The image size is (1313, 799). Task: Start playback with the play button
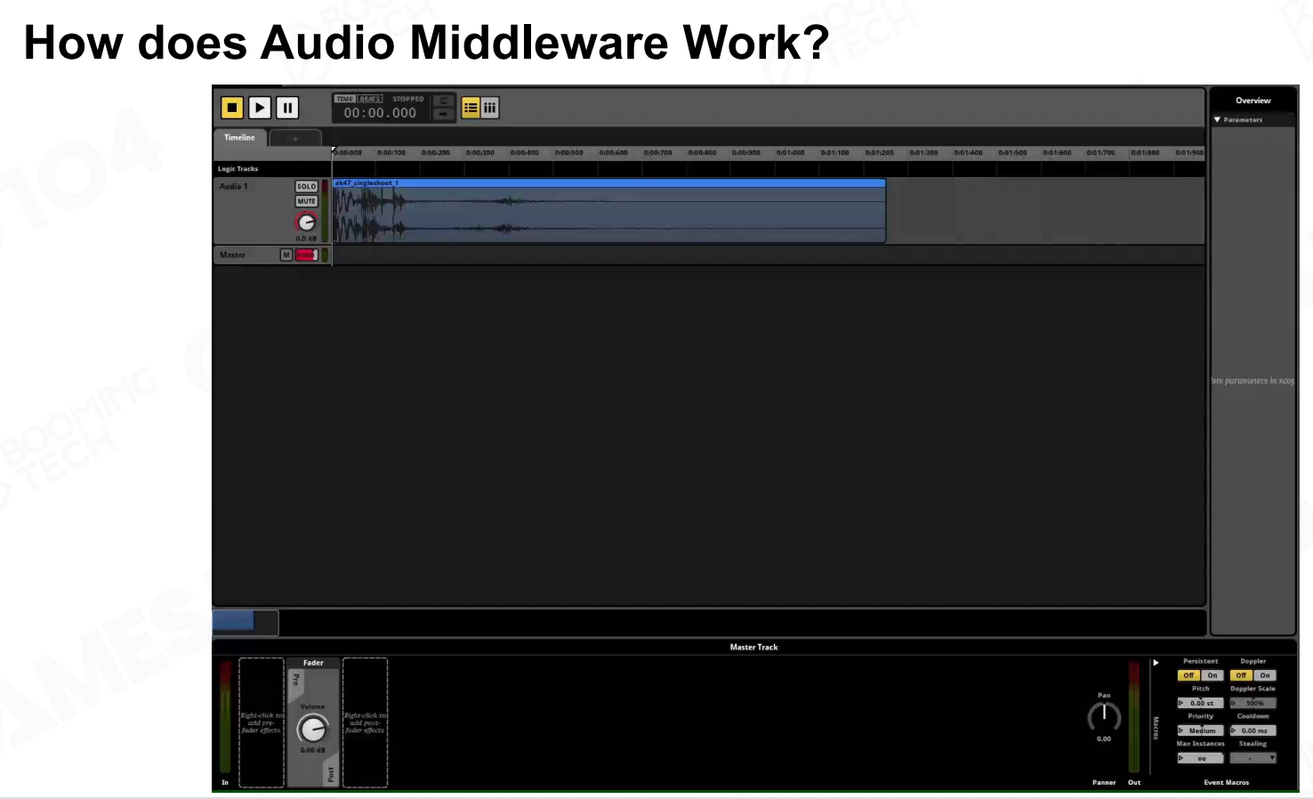[260, 108]
